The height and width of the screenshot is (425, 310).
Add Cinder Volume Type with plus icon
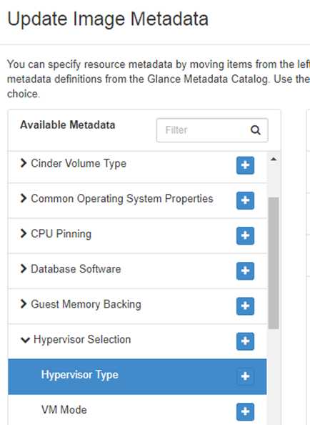(x=245, y=165)
